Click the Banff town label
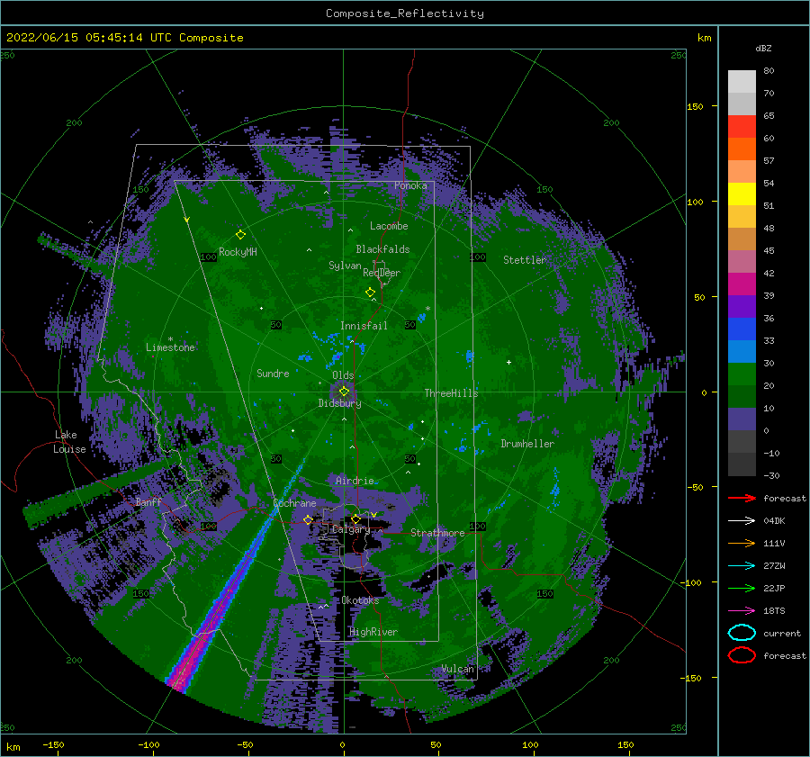Image resolution: width=810 pixels, height=757 pixels. pyautogui.click(x=148, y=501)
